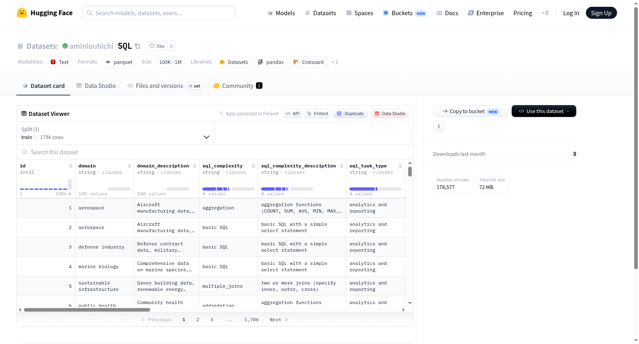This screenshot has height=344, width=639.
Task: Open the API access button
Action: (292, 113)
